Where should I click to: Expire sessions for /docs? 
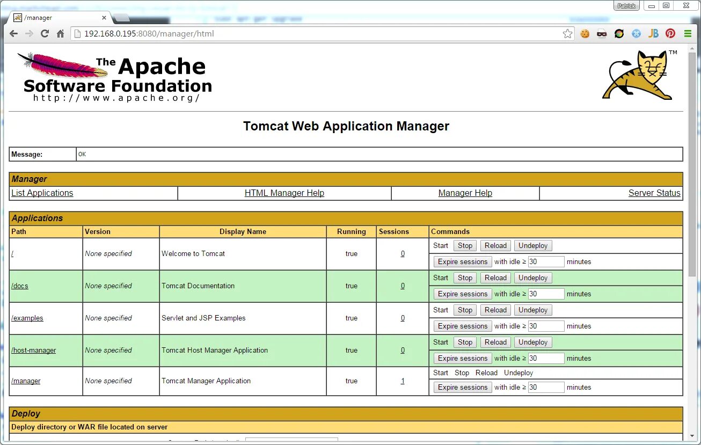[463, 294]
